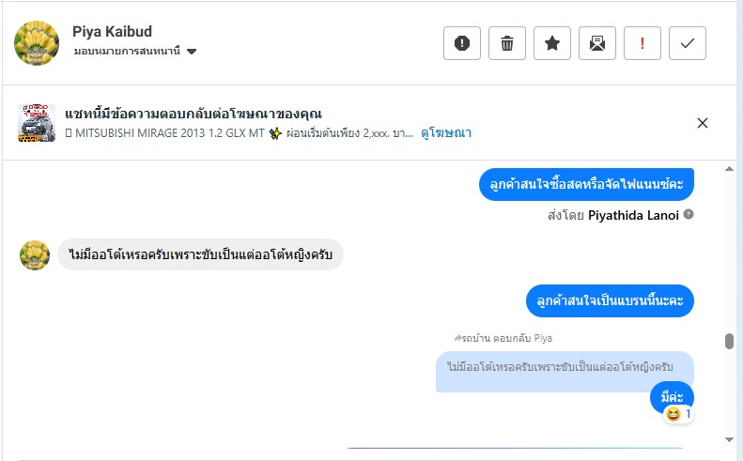Mark conversation done with the checkmark
Screen dimensions: 743x461
(688, 43)
